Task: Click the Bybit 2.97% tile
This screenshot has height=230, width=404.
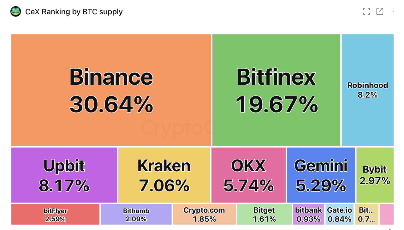Action: click(x=375, y=175)
